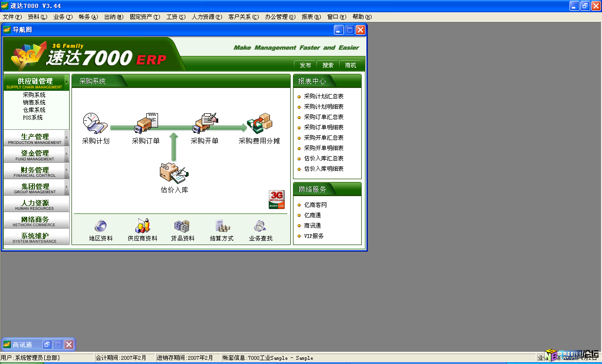Open the 工资 menu
The image size is (602, 364).
click(176, 17)
